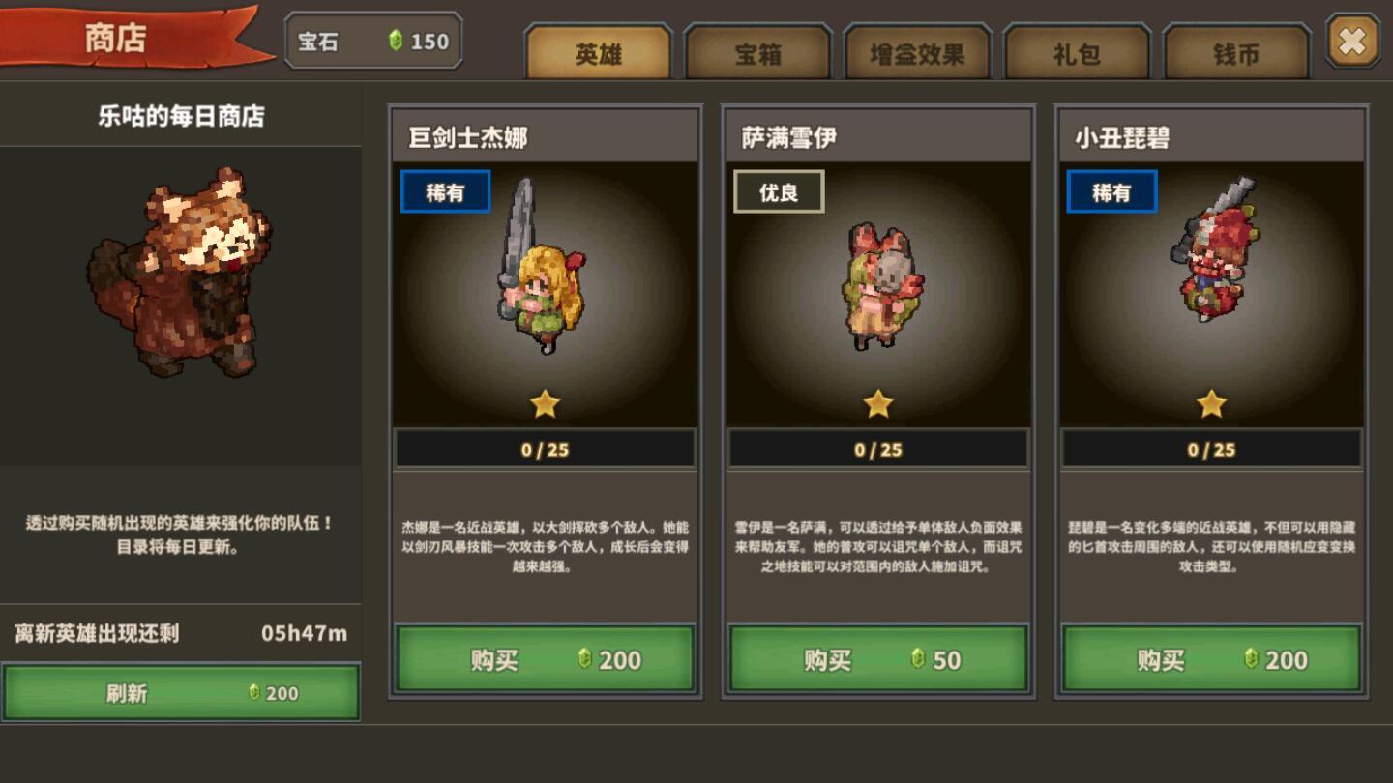Open the 增益效果 tab

pos(917,54)
